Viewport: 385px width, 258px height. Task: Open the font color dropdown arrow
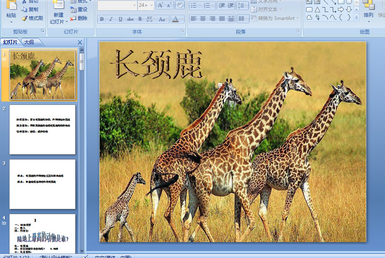point(182,19)
